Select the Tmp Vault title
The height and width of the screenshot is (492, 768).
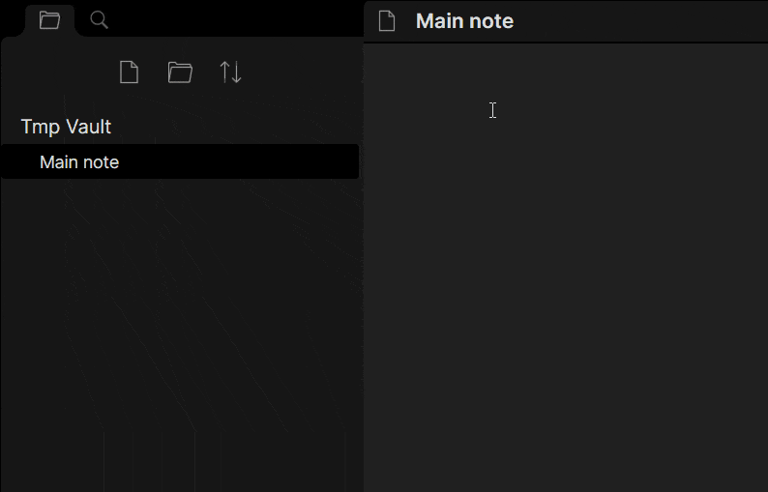click(66, 127)
